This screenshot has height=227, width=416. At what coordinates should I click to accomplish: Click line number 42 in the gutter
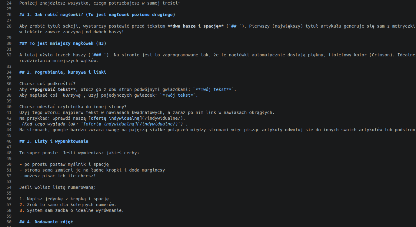[x=8, y=118]
